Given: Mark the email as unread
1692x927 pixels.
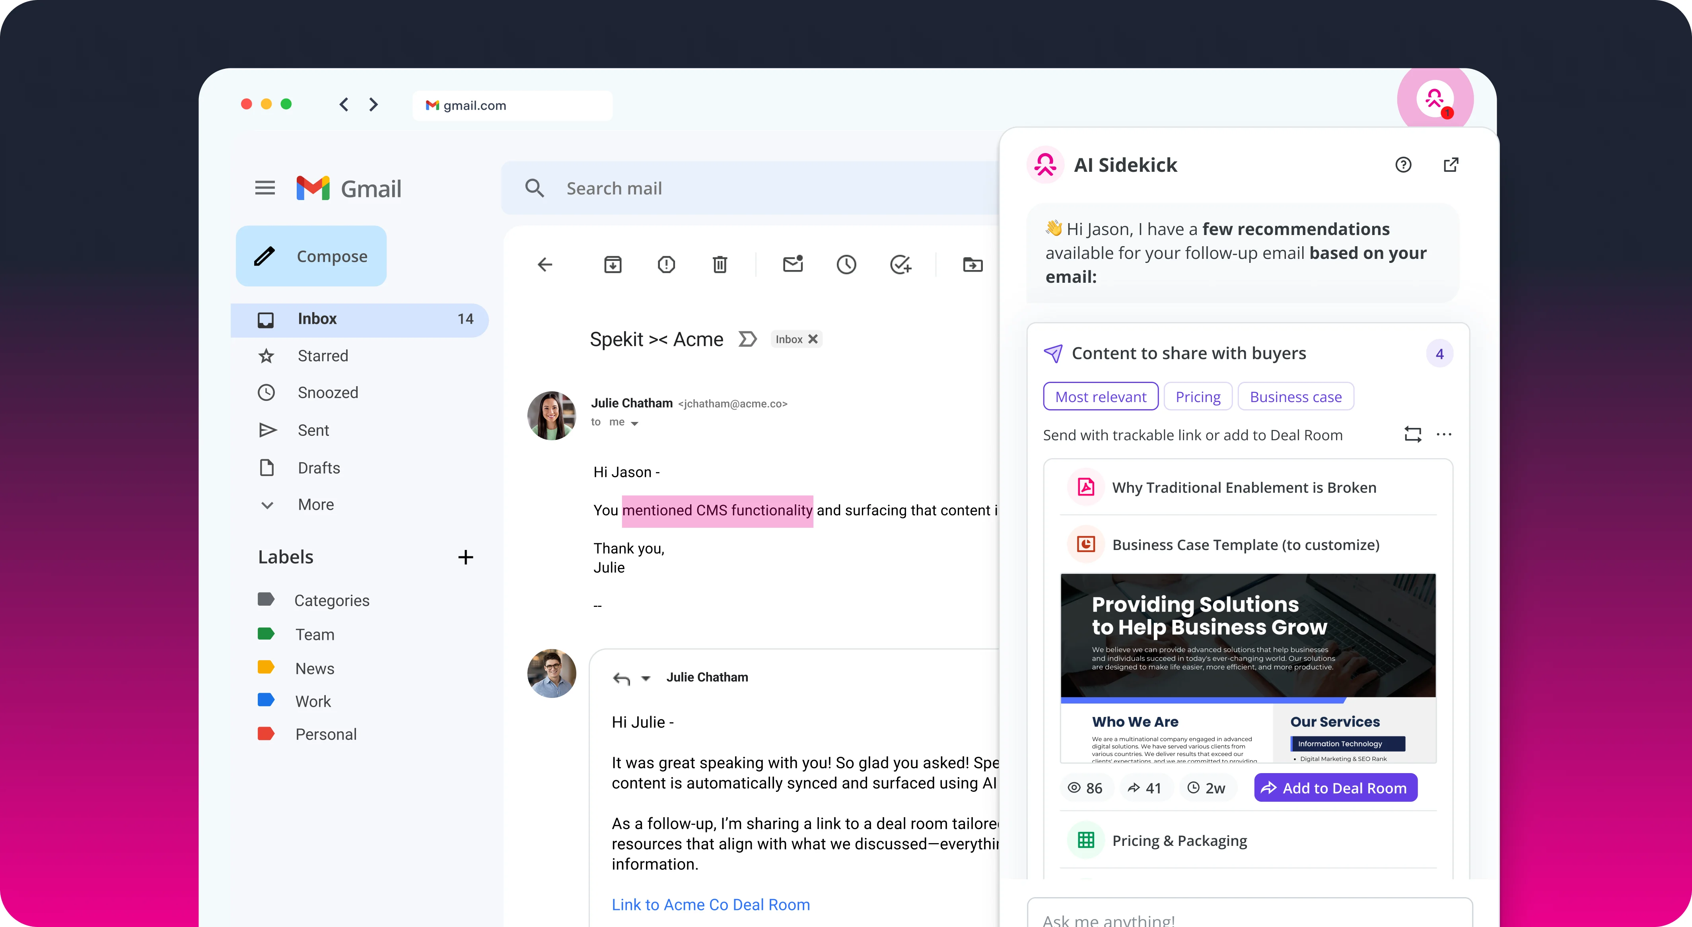Looking at the screenshot, I should coord(793,264).
